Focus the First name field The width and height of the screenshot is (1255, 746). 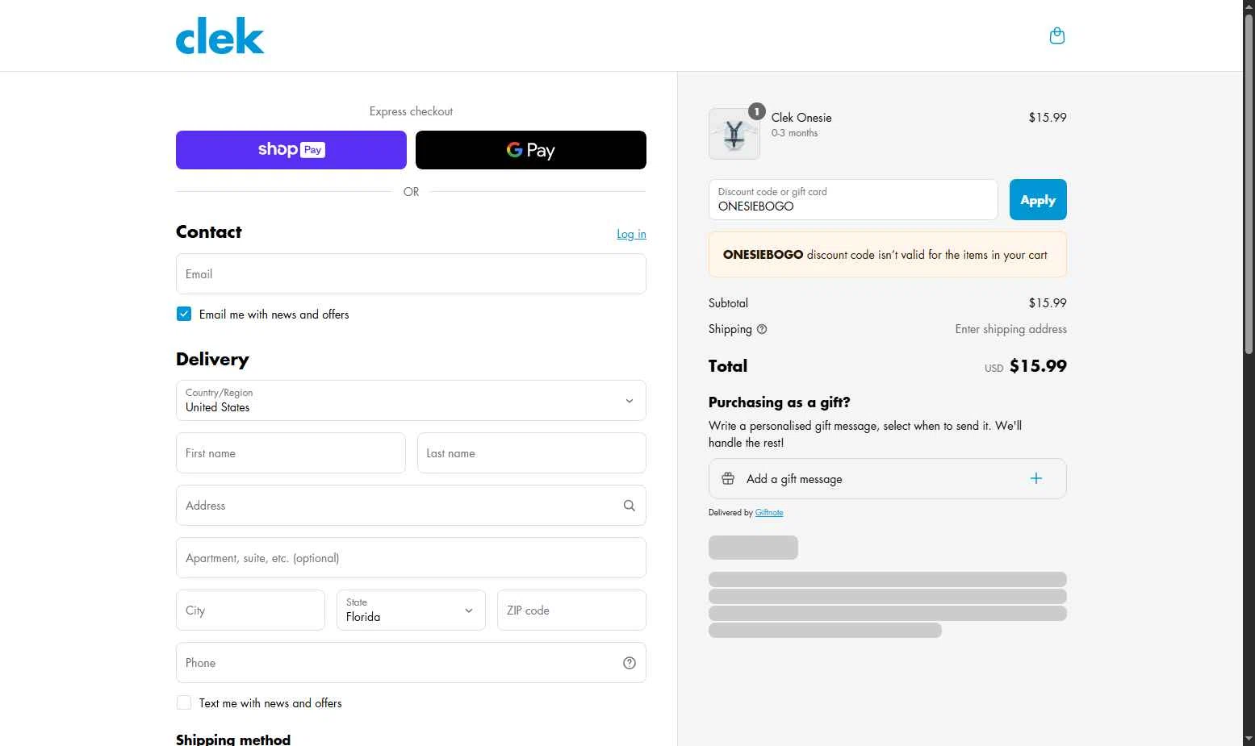[291, 453]
